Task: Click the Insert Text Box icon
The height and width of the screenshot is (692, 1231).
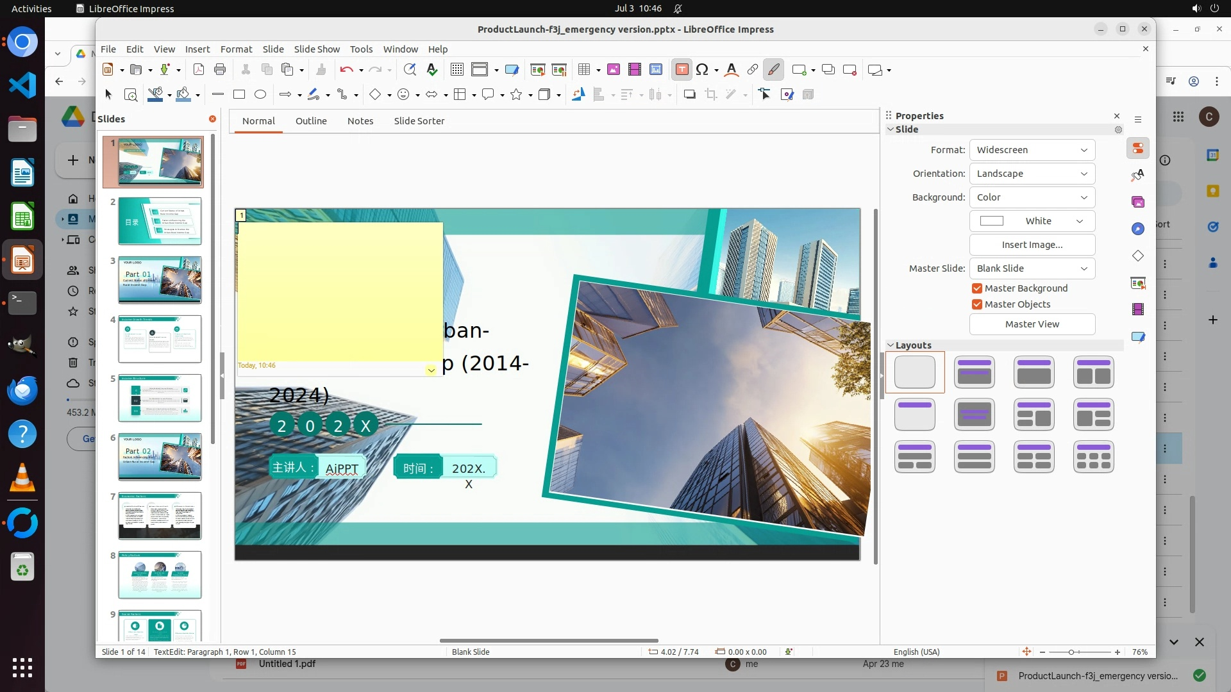Action: coord(682,70)
